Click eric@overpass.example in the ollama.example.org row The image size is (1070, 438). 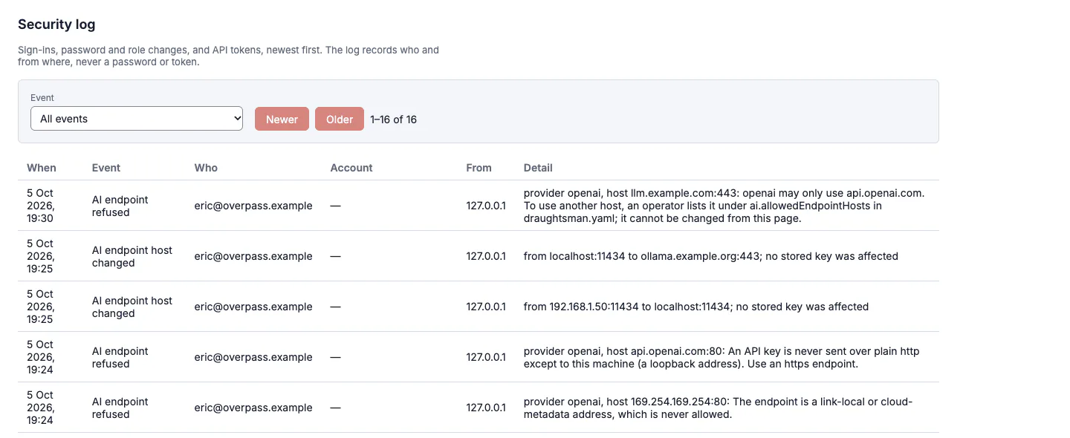(253, 256)
